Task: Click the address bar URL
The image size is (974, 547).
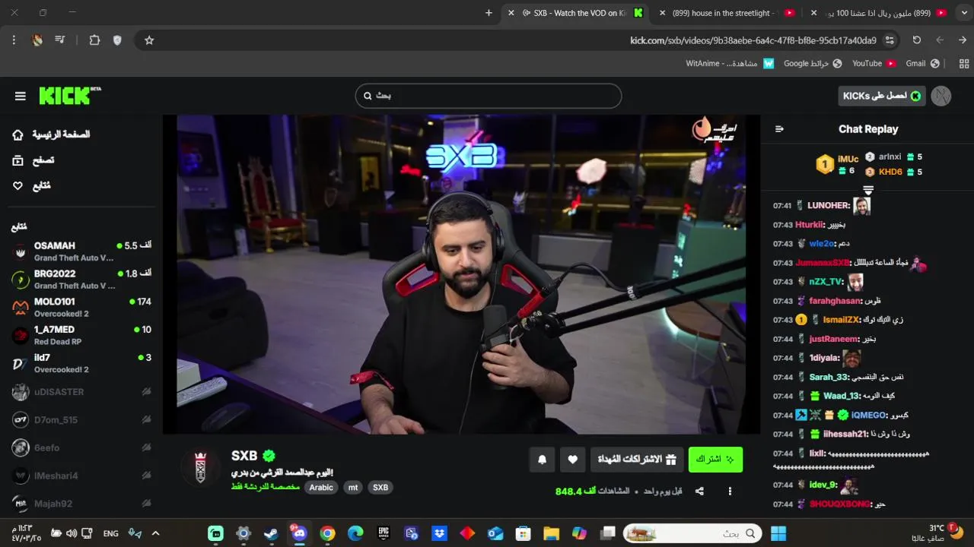Action: tap(753, 40)
